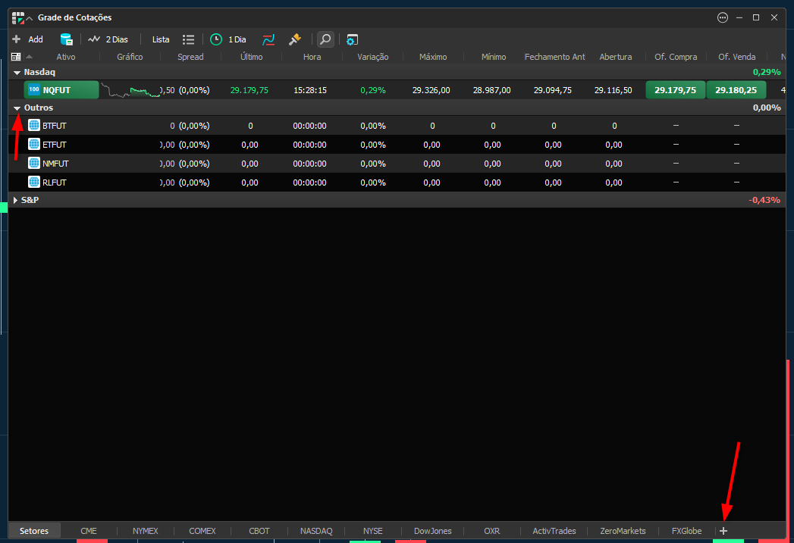Viewport: 794px width, 543px height.
Task: Collapse the Outros group
Action: (x=17, y=108)
